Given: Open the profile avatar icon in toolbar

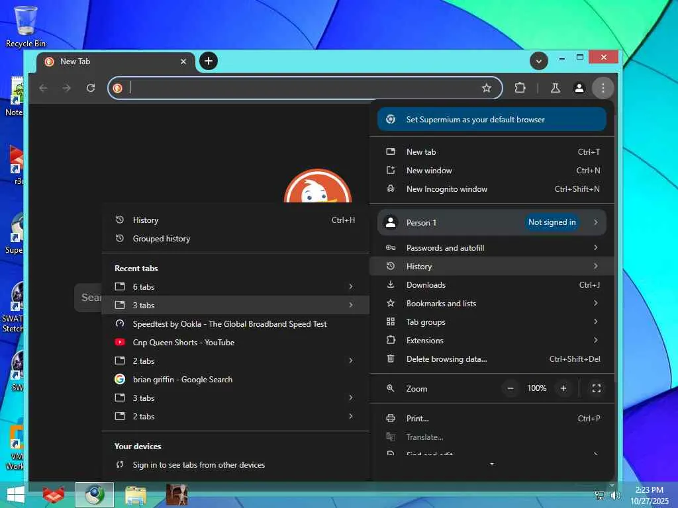Looking at the screenshot, I should point(579,88).
